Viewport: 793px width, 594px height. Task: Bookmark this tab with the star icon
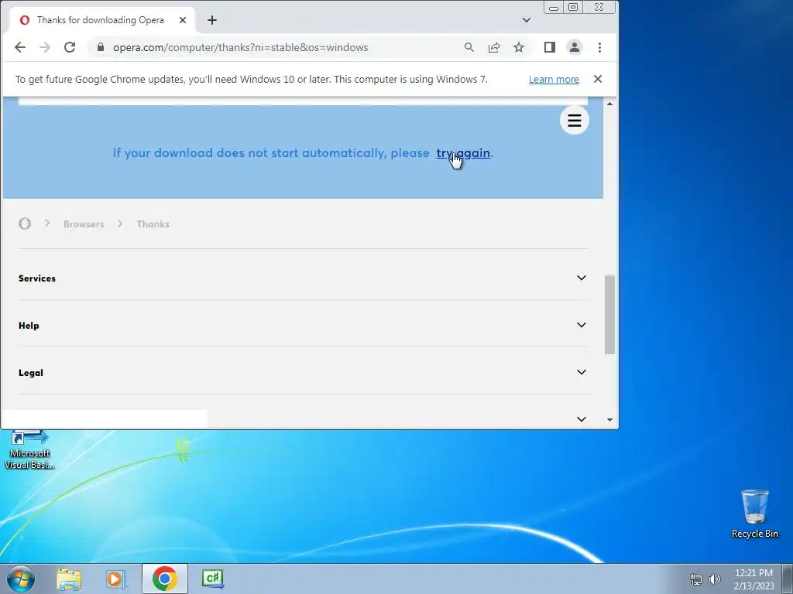point(519,47)
